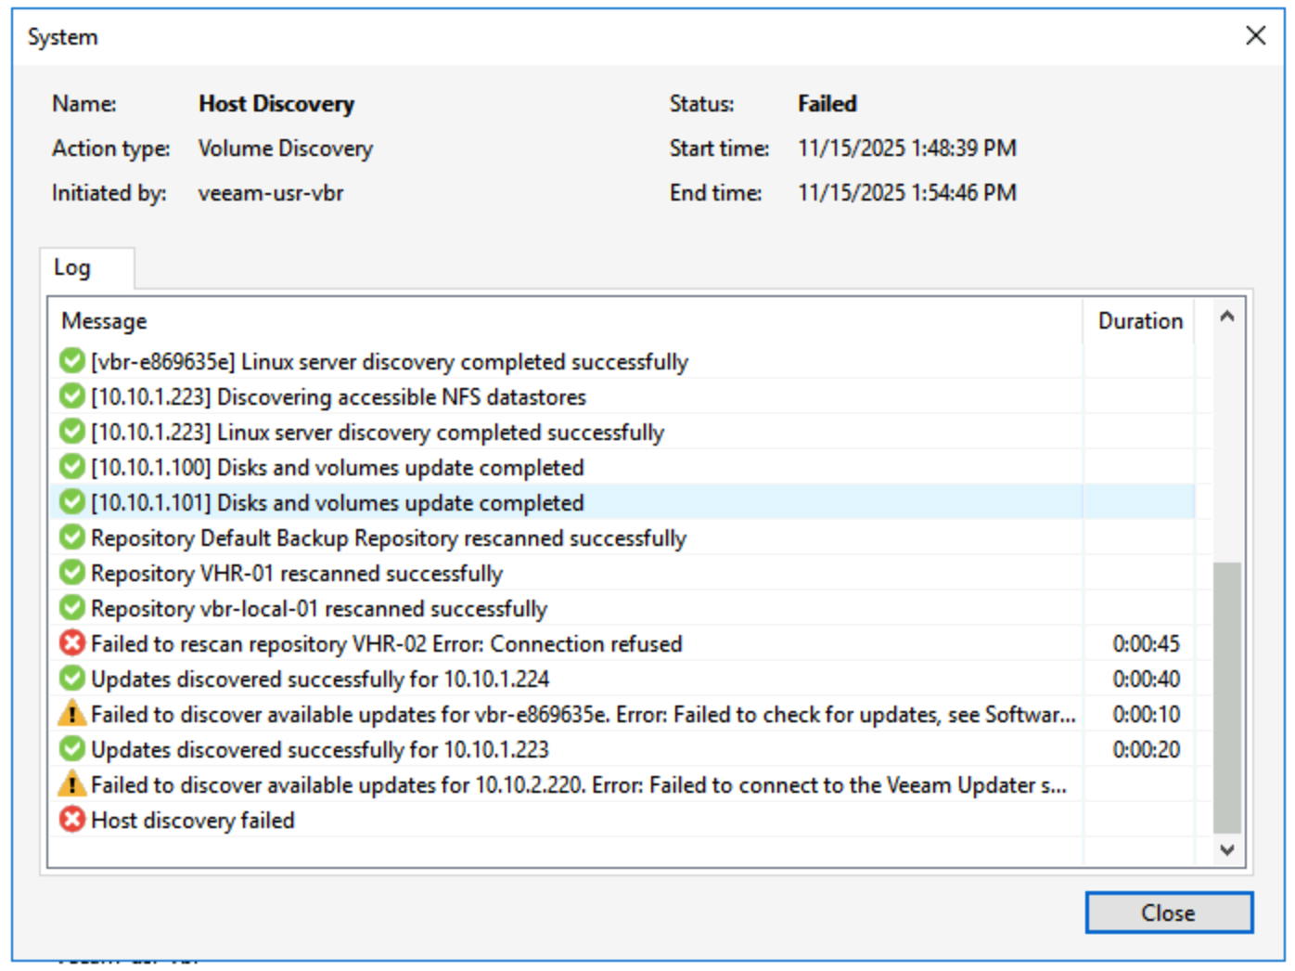This screenshot has width=1295, height=971.
Task: Click warning icon for vbr-e869635e updates failure
Action: coord(72,714)
